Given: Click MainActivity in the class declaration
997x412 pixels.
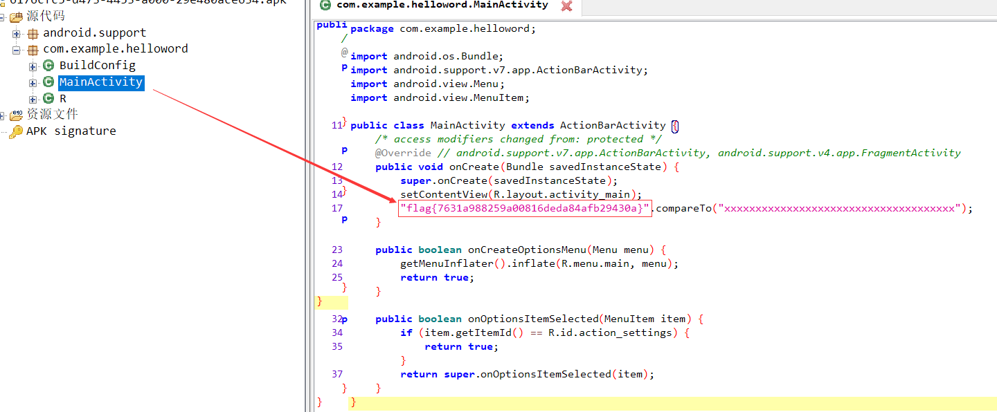Looking at the screenshot, I should point(468,125).
